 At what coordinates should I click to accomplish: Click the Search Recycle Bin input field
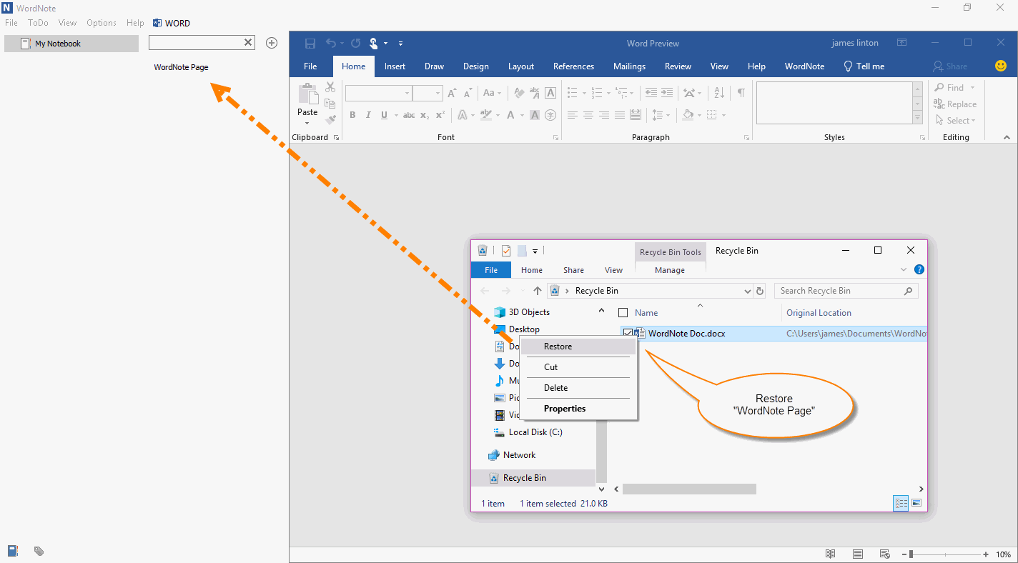(846, 291)
